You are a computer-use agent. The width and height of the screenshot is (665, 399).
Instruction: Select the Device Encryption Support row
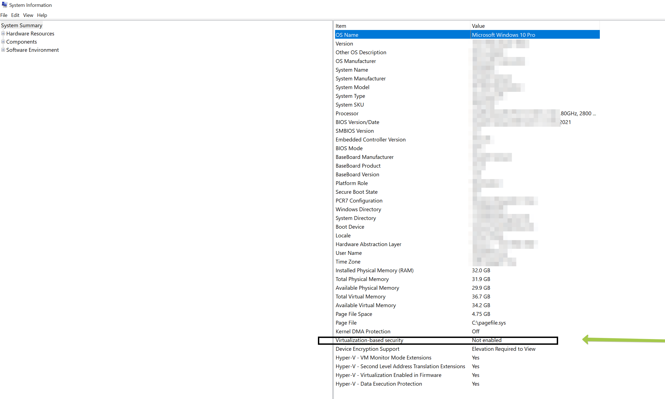(367, 349)
